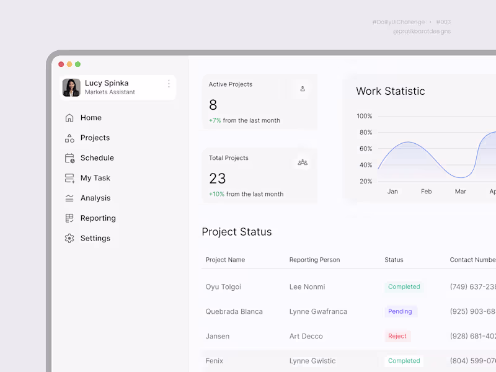Screen dimensions: 496x372
Task: Open Schedule via its calendar icon
Action: (69, 157)
